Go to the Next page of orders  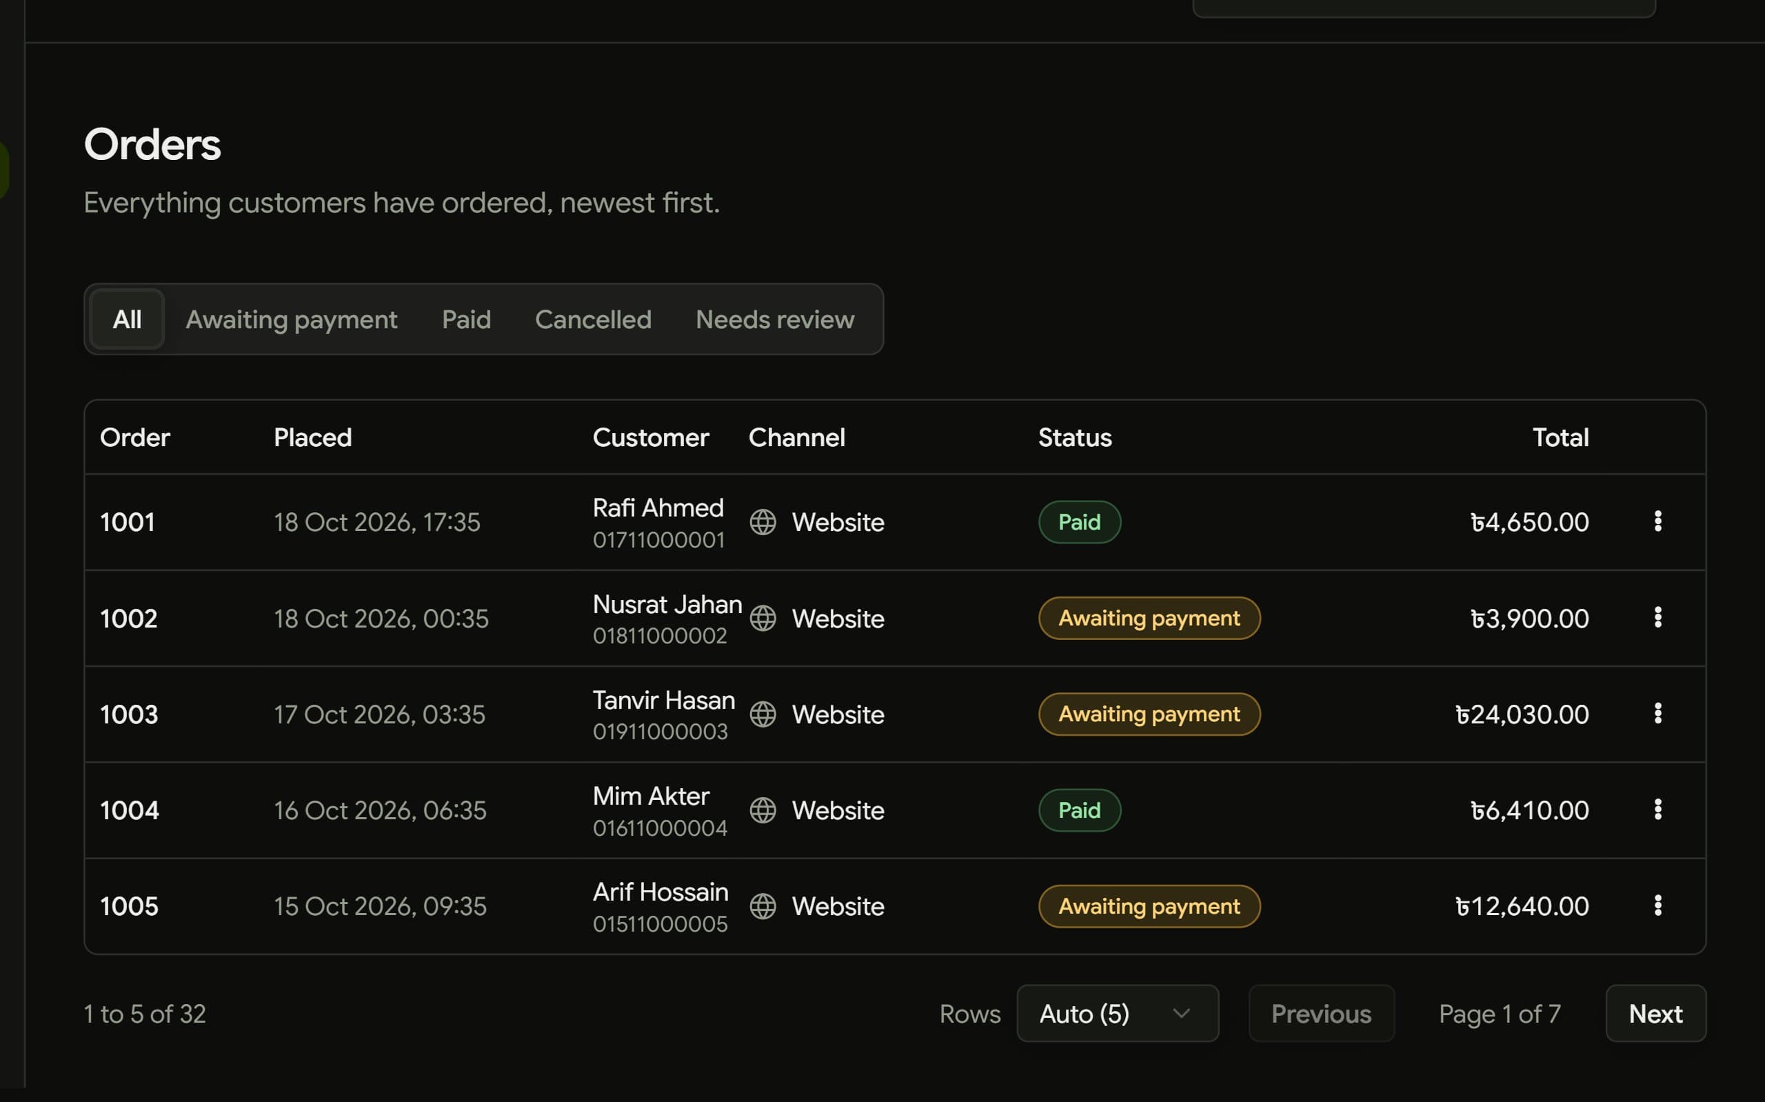click(x=1655, y=1013)
